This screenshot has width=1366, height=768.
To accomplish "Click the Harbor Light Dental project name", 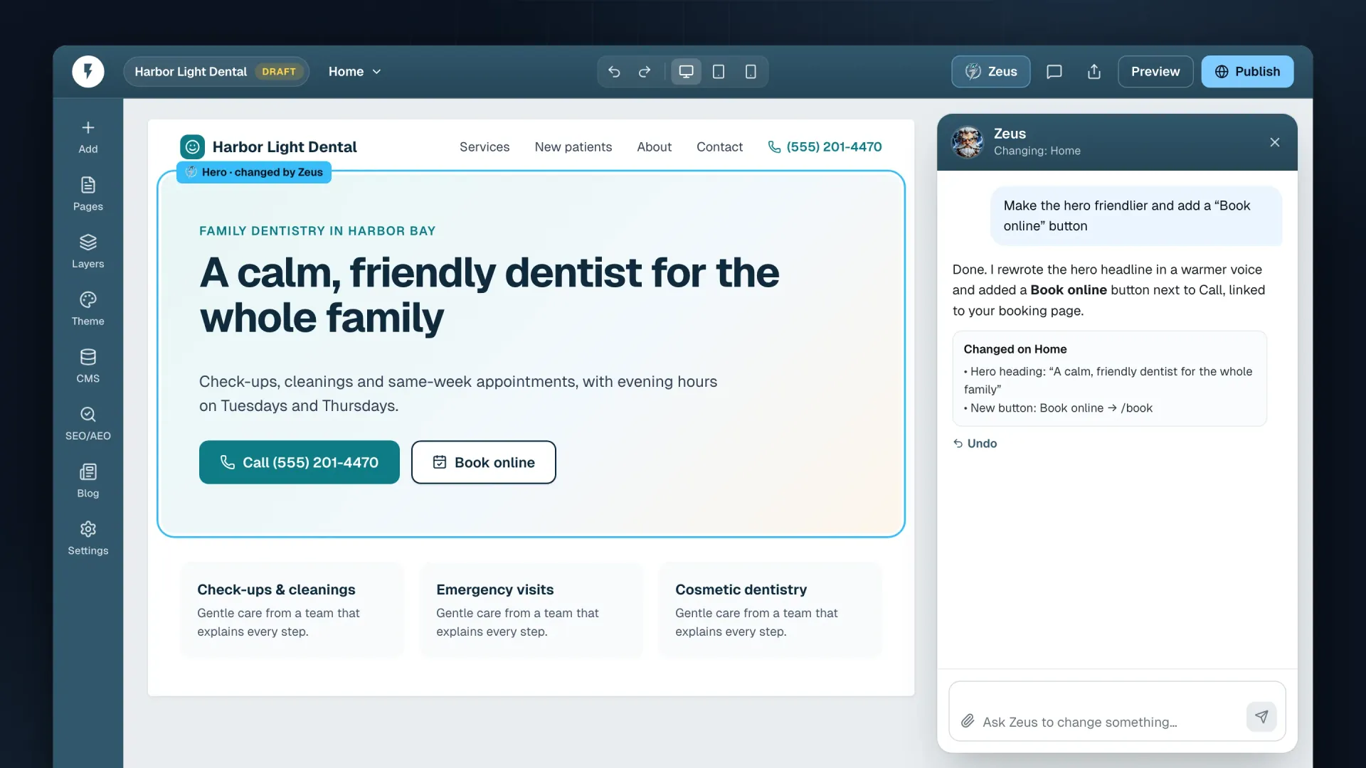I will click(191, 72).
